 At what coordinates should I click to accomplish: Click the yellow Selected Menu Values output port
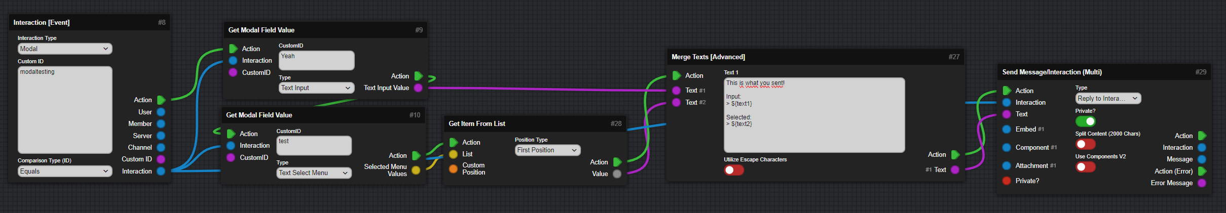[x=416, y=170]
